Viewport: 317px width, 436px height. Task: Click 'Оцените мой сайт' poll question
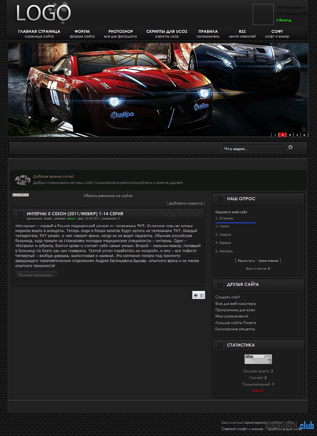(231, 212)
